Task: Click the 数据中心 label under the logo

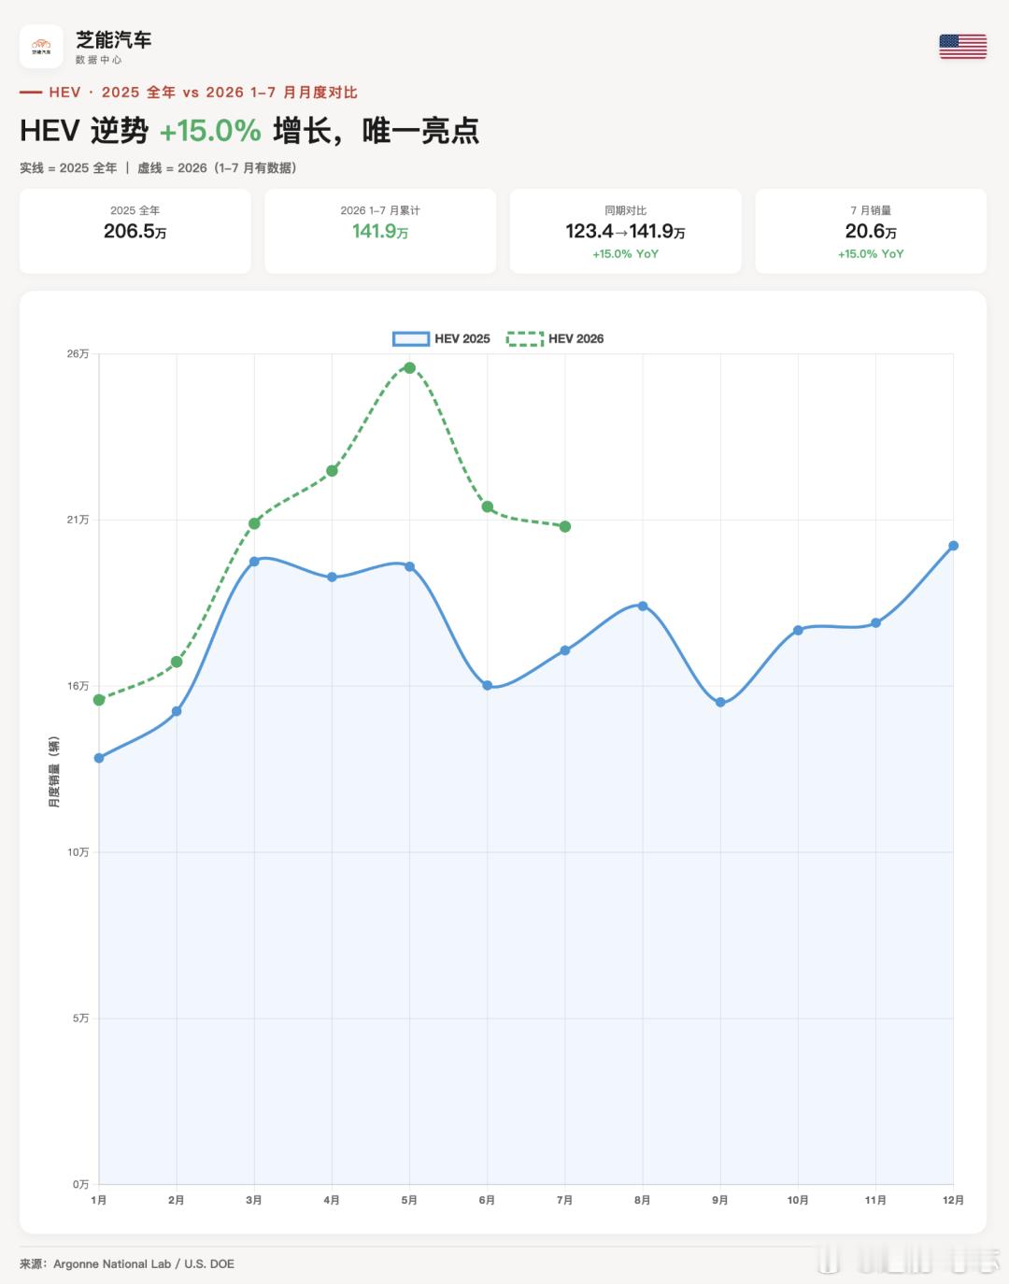Action: tap(98, 60)
